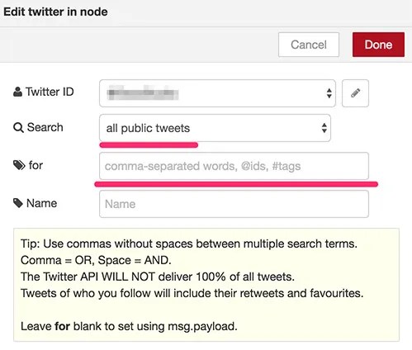Focus the comma-separated words 'for' field
The height and width of the screenshot is (350, 412).
[234, 166]
